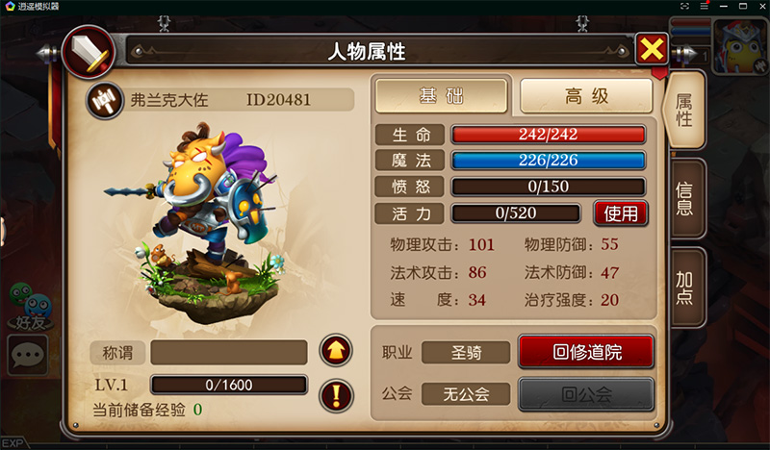Open the chat speech bubble icon
This screenshot has width=770, height=450.
28,355
